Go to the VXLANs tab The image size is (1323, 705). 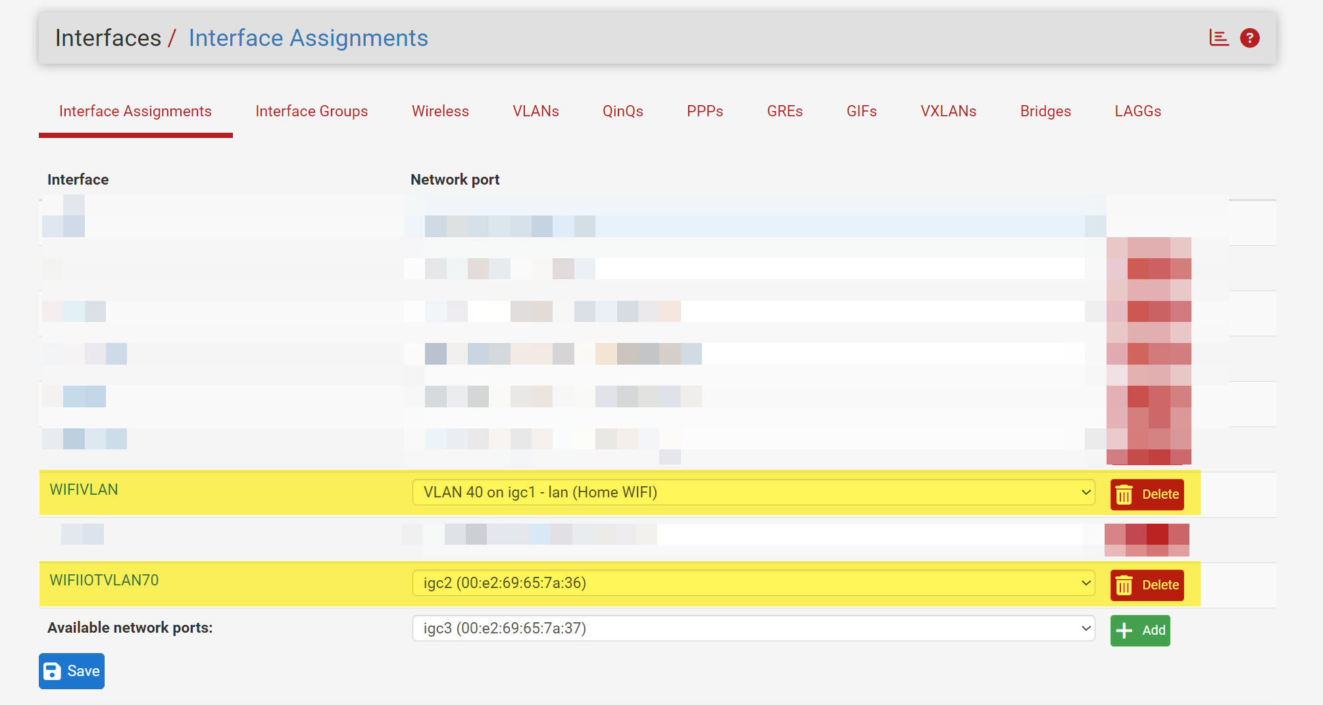click(x=948, y=111)
